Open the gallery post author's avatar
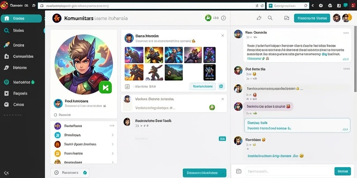Screen dimensions: 357x178 [x=129, y=38]
